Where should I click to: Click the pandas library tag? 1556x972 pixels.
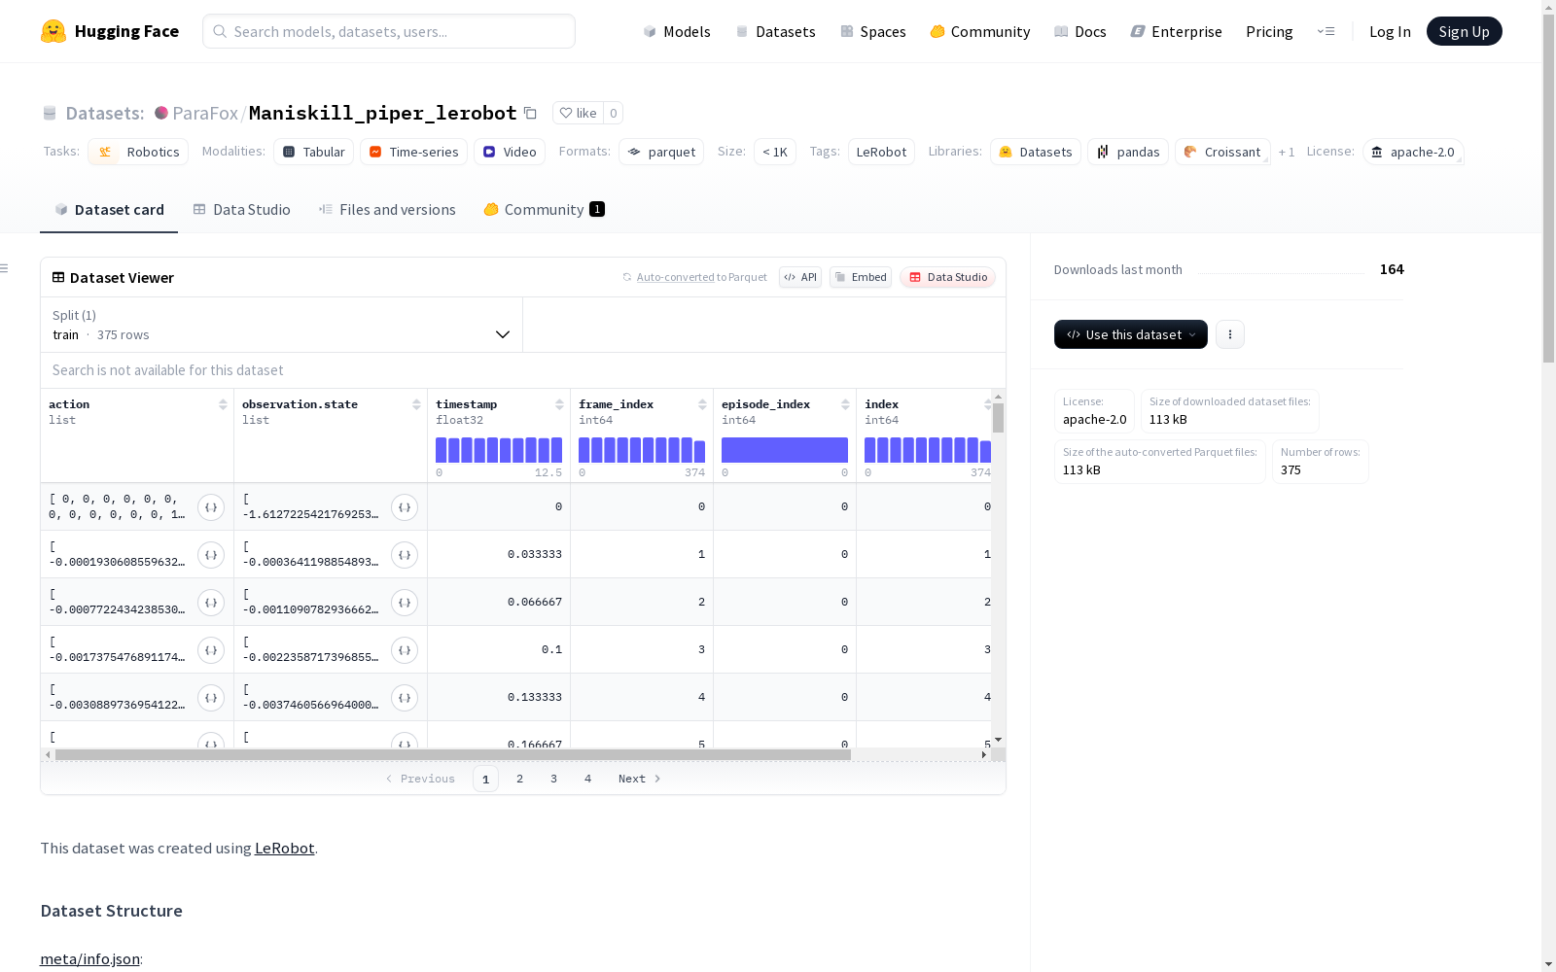tap(1128, 152)
